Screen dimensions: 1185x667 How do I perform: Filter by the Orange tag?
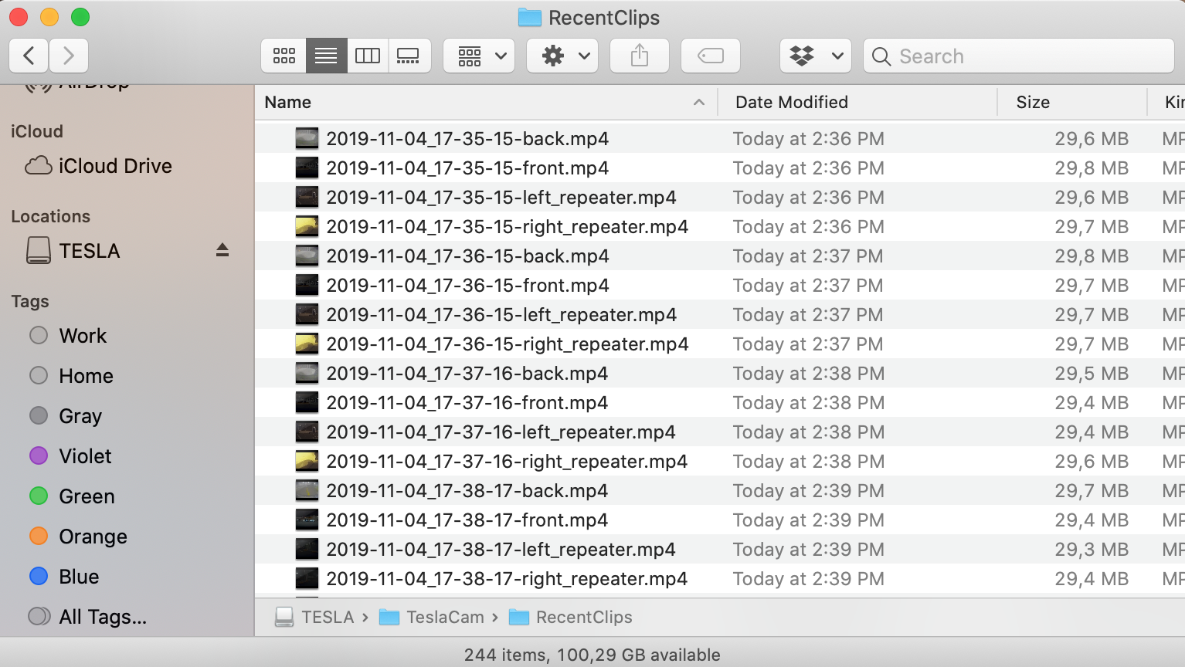coord(78,537)
